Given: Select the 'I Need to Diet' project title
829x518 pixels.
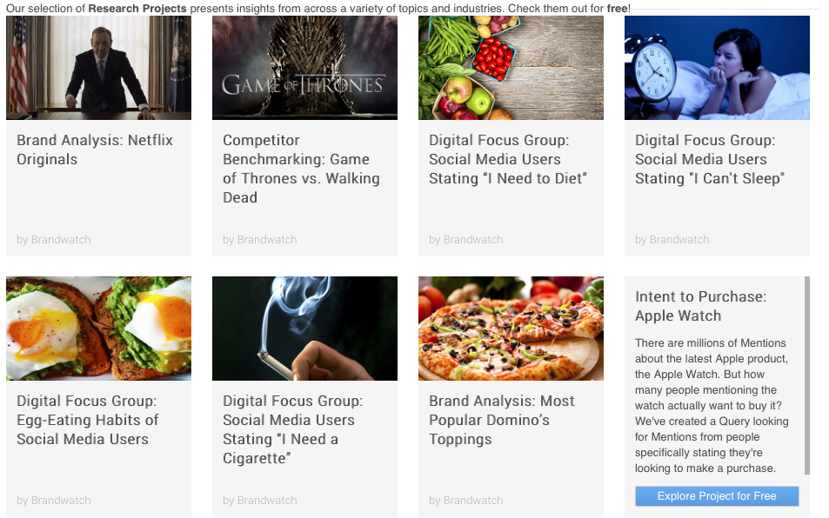Looking at the screenshot, I should pyautogui.click(x=508, y=159).
